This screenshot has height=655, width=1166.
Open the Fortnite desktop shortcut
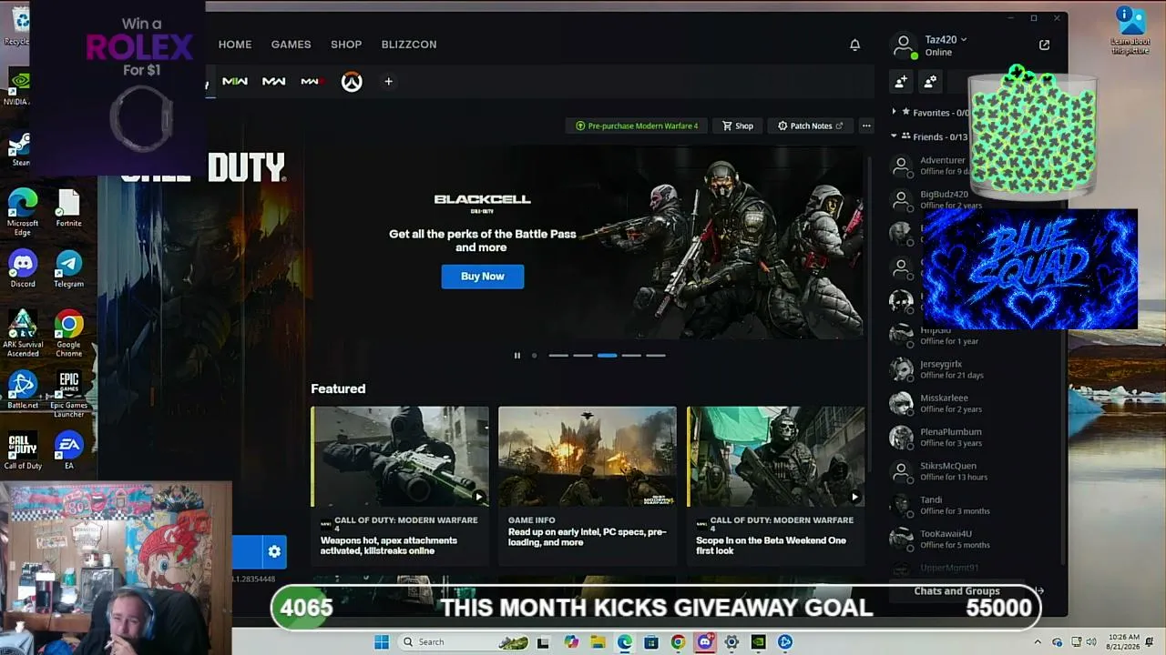(x=68, y=208)
